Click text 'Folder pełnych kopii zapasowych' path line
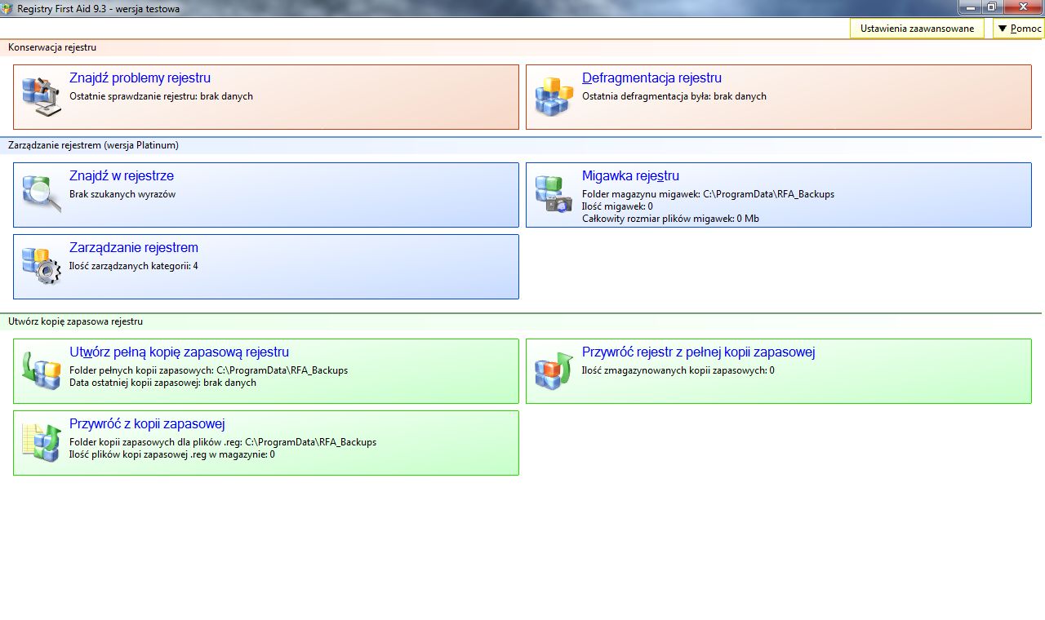This screenshot has height=620, width=1045. pos(208,370)
